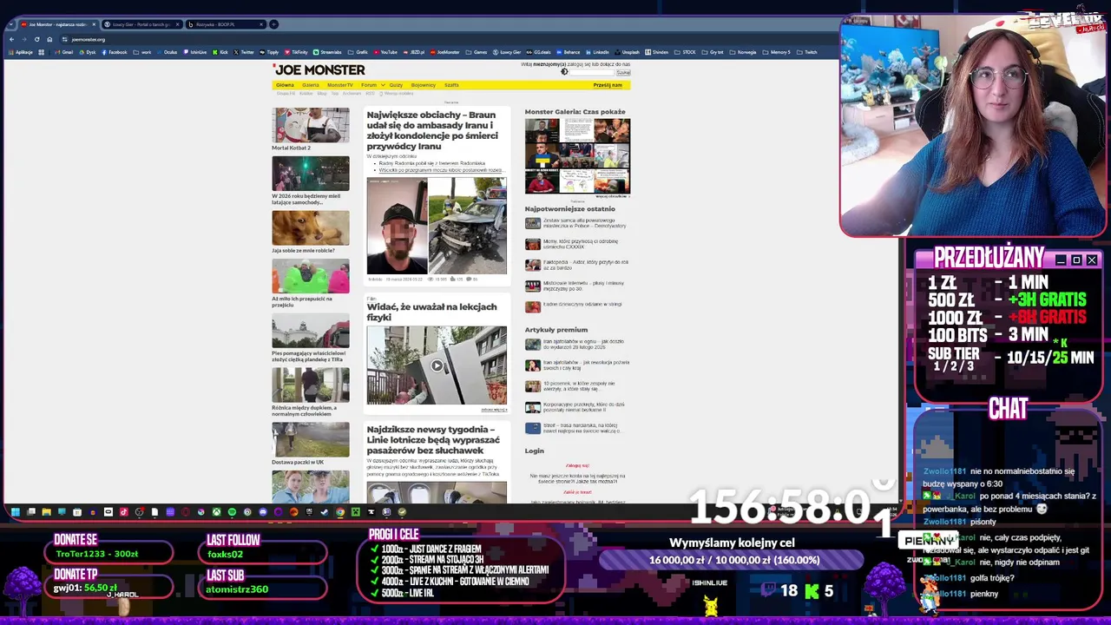1111x625 pixels.
Task: Open the work bookmark folder
Action: 141,52
